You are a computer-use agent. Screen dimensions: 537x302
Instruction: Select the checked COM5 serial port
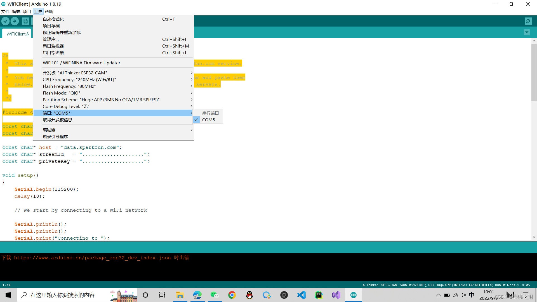coord(208,120)
